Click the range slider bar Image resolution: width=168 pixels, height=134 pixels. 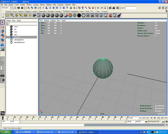(73, 122)
